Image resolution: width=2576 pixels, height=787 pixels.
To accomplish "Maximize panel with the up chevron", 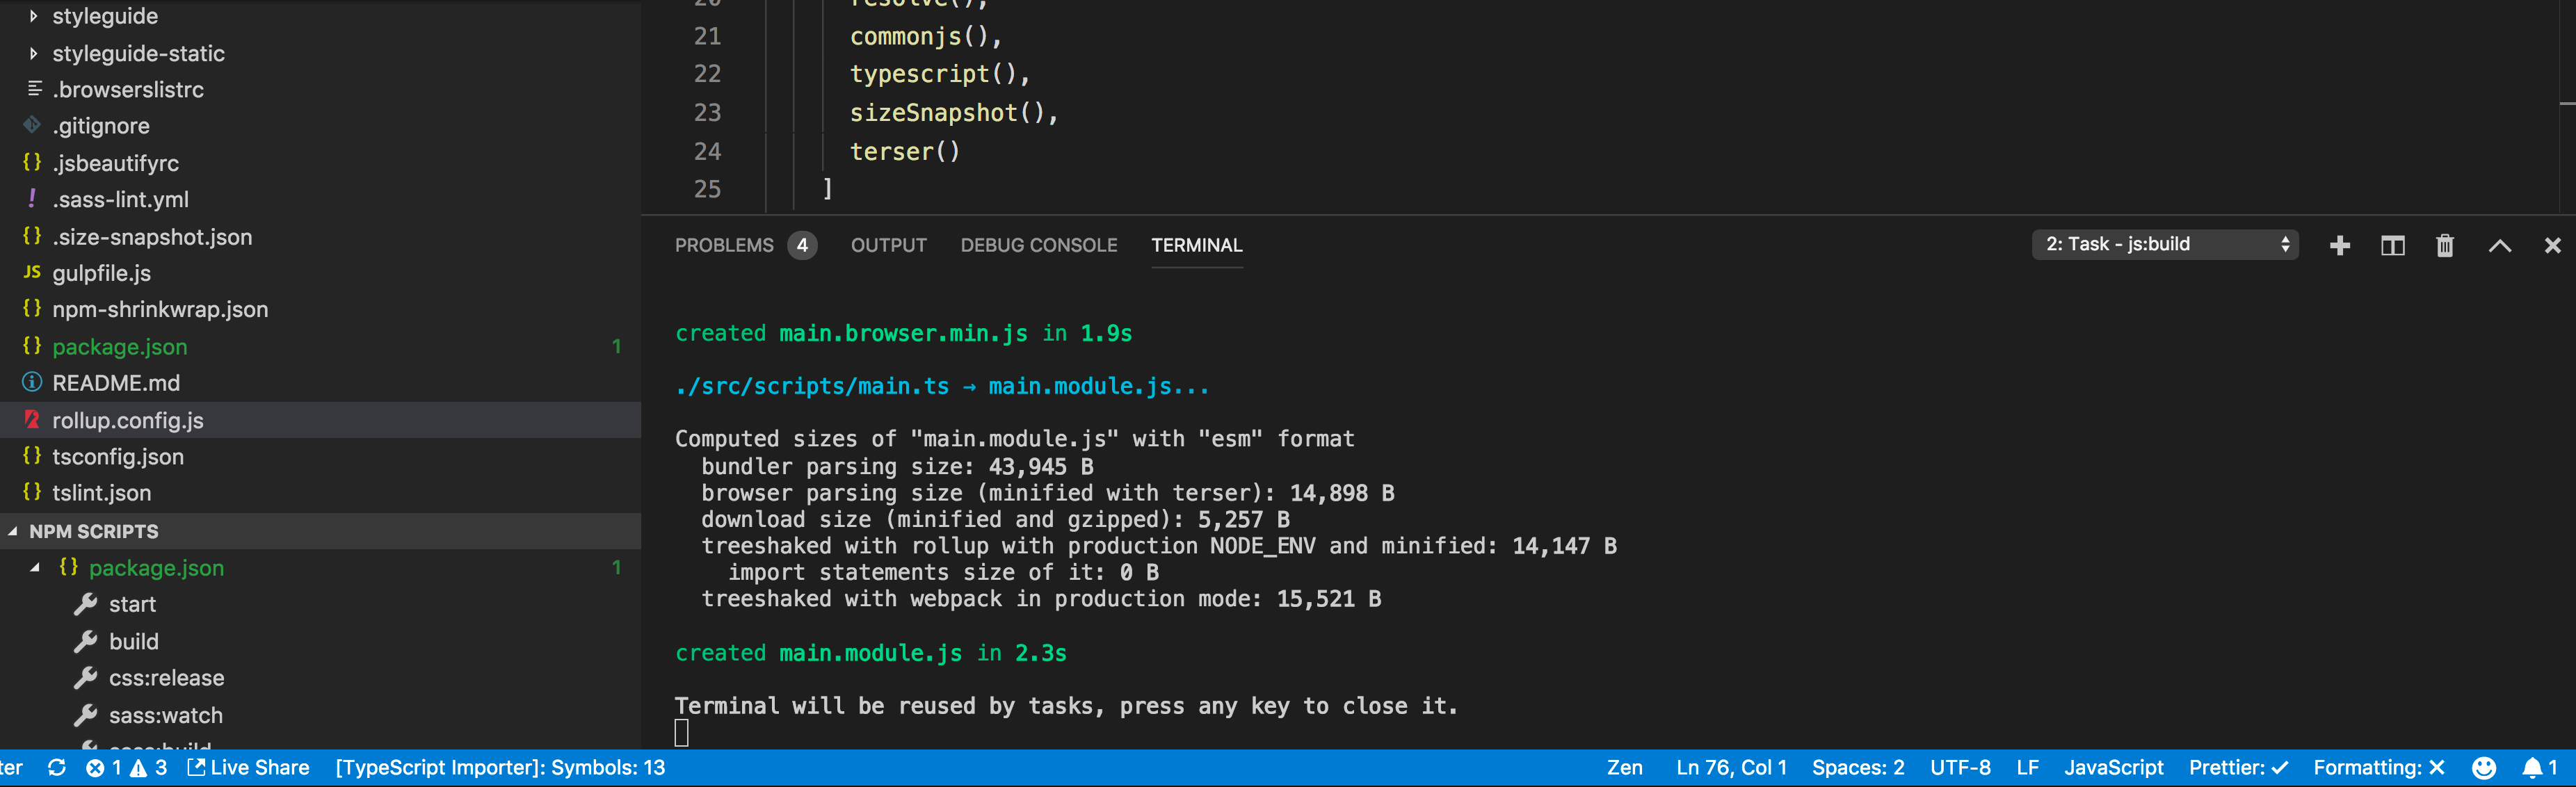I will point(2499,246).
